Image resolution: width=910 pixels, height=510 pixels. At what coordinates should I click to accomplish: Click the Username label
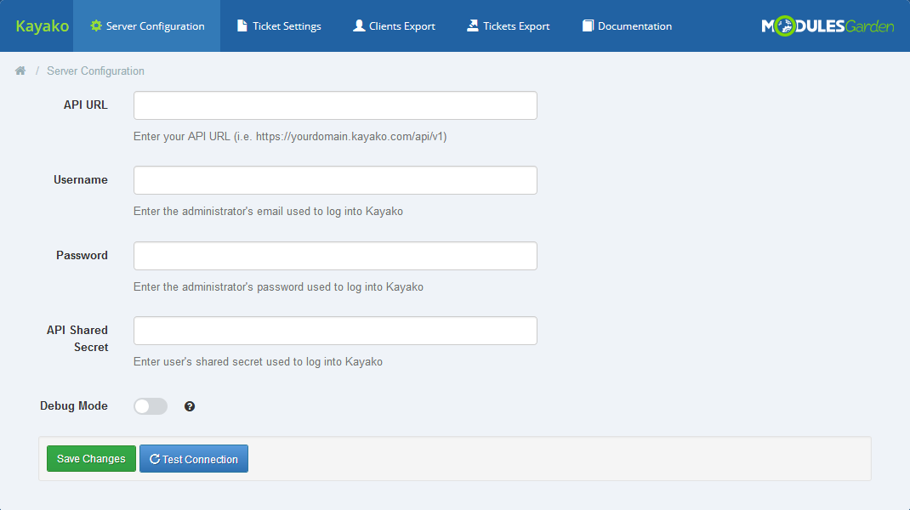click(81, 180)
